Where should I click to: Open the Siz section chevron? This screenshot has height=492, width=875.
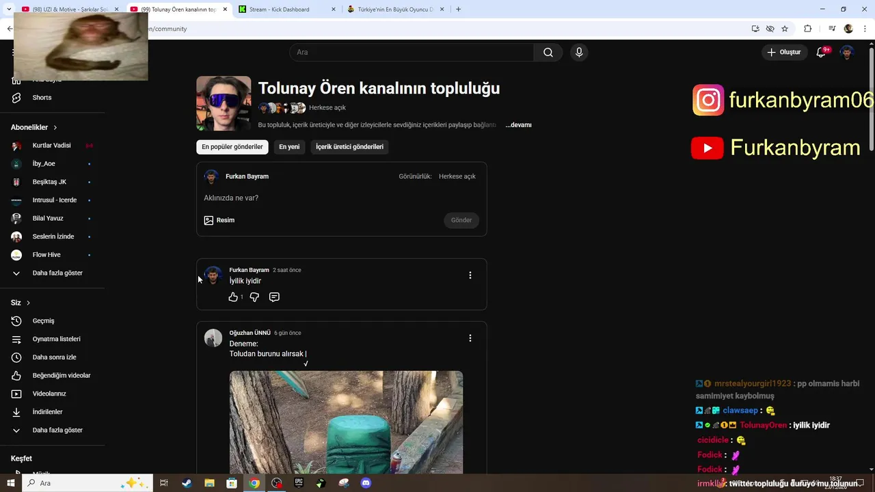(x=28, y=303)
